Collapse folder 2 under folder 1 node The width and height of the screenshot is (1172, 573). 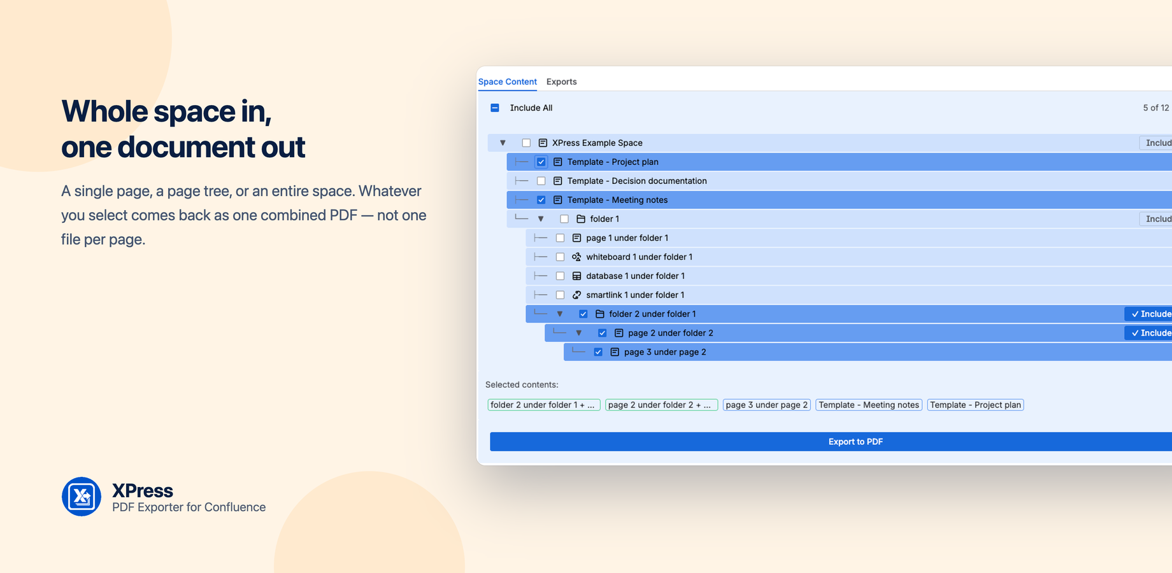click(561, 314)
